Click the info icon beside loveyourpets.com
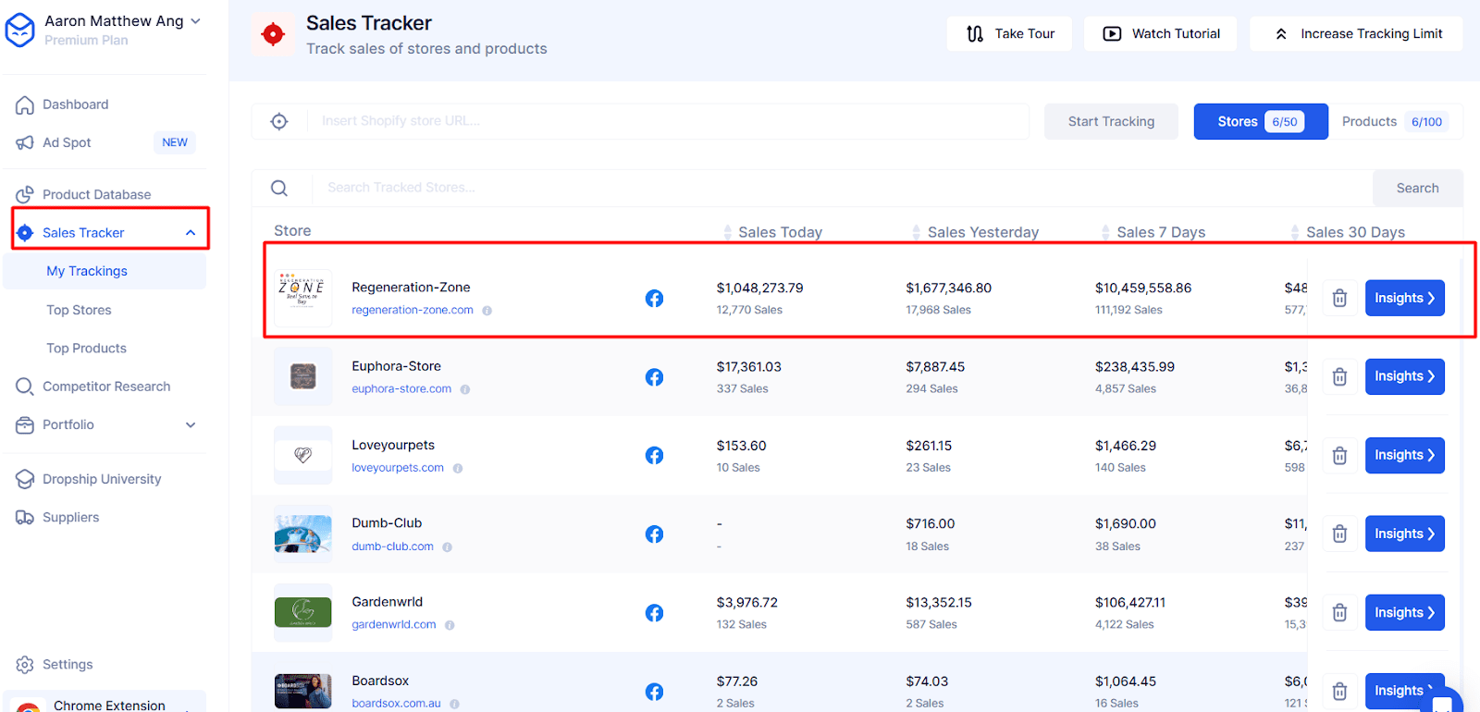The height and width of the screenshot is (712, 1480). (x=458, y=468)
